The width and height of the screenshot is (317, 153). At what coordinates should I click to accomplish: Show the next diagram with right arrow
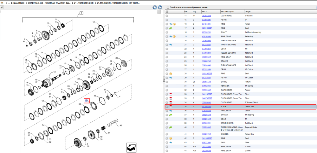click(x=160, y=8)
